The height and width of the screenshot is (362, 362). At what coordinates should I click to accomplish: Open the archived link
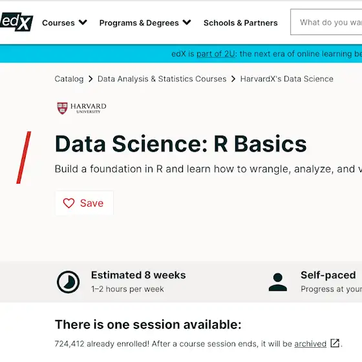click(310, 344)
